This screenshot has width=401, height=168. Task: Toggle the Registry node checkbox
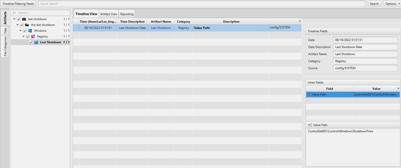click(x=28, y=37)
